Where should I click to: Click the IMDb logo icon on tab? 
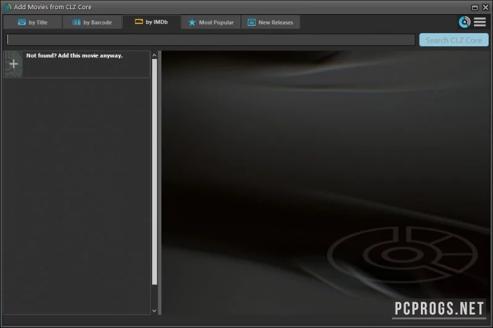(x=139, y=22)
